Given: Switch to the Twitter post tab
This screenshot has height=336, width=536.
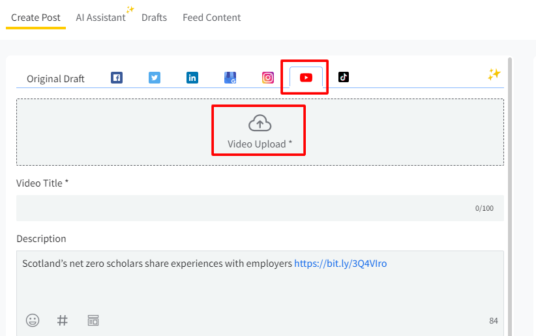Looking at the screenshot, I should click(155, 78).
